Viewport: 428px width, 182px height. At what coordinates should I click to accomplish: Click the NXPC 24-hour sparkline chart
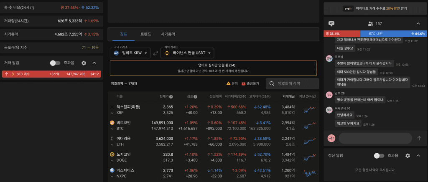310,173
